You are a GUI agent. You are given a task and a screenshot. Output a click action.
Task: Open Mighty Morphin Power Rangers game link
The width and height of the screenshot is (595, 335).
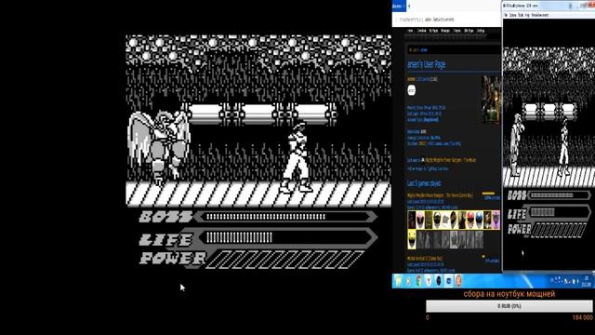[440, 195]
